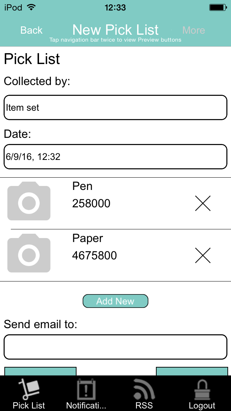The image size is (231, 411).
Task: Tap the camera placeholder for Pen
Action: [29, 201]
